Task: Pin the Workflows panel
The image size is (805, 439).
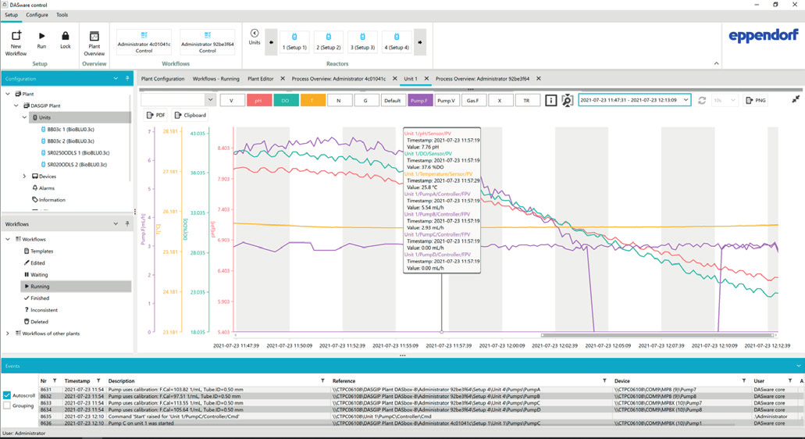Action: (x=127, y=224)
